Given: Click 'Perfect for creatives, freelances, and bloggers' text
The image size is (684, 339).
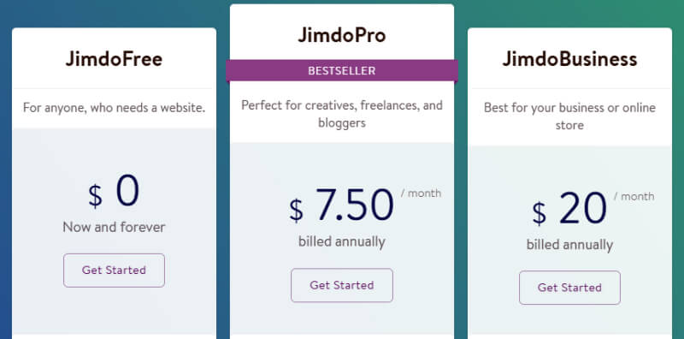Looking at the screenshot, I should click(342, 114).
